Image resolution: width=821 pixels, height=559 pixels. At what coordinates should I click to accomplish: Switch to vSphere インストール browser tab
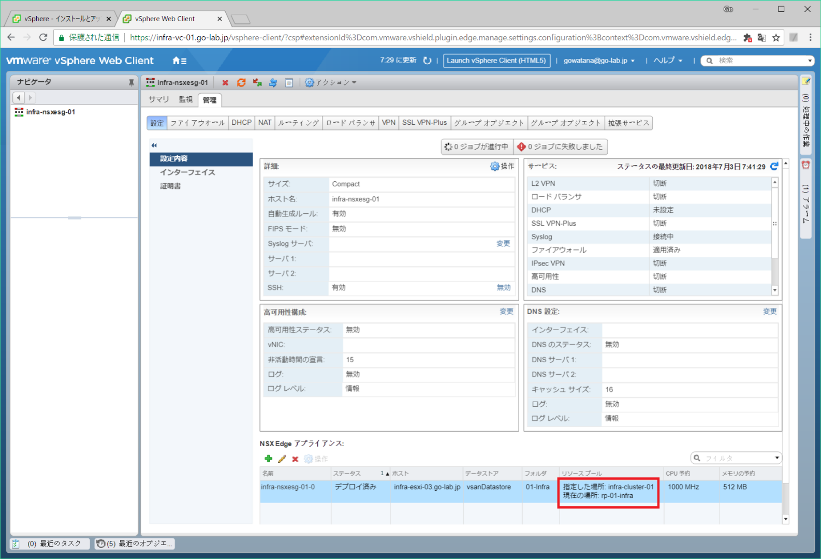62,19
